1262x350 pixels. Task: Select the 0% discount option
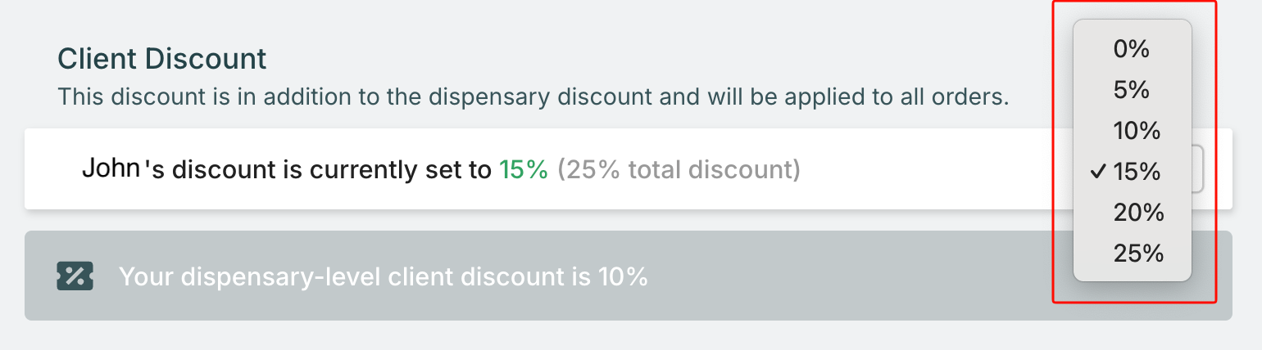(x=1132, y=49)
